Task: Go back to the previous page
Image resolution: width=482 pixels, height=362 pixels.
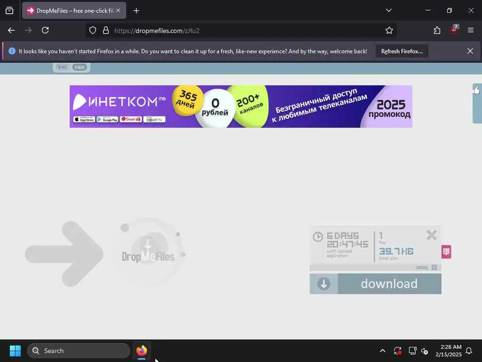Action: click(11, 31)
